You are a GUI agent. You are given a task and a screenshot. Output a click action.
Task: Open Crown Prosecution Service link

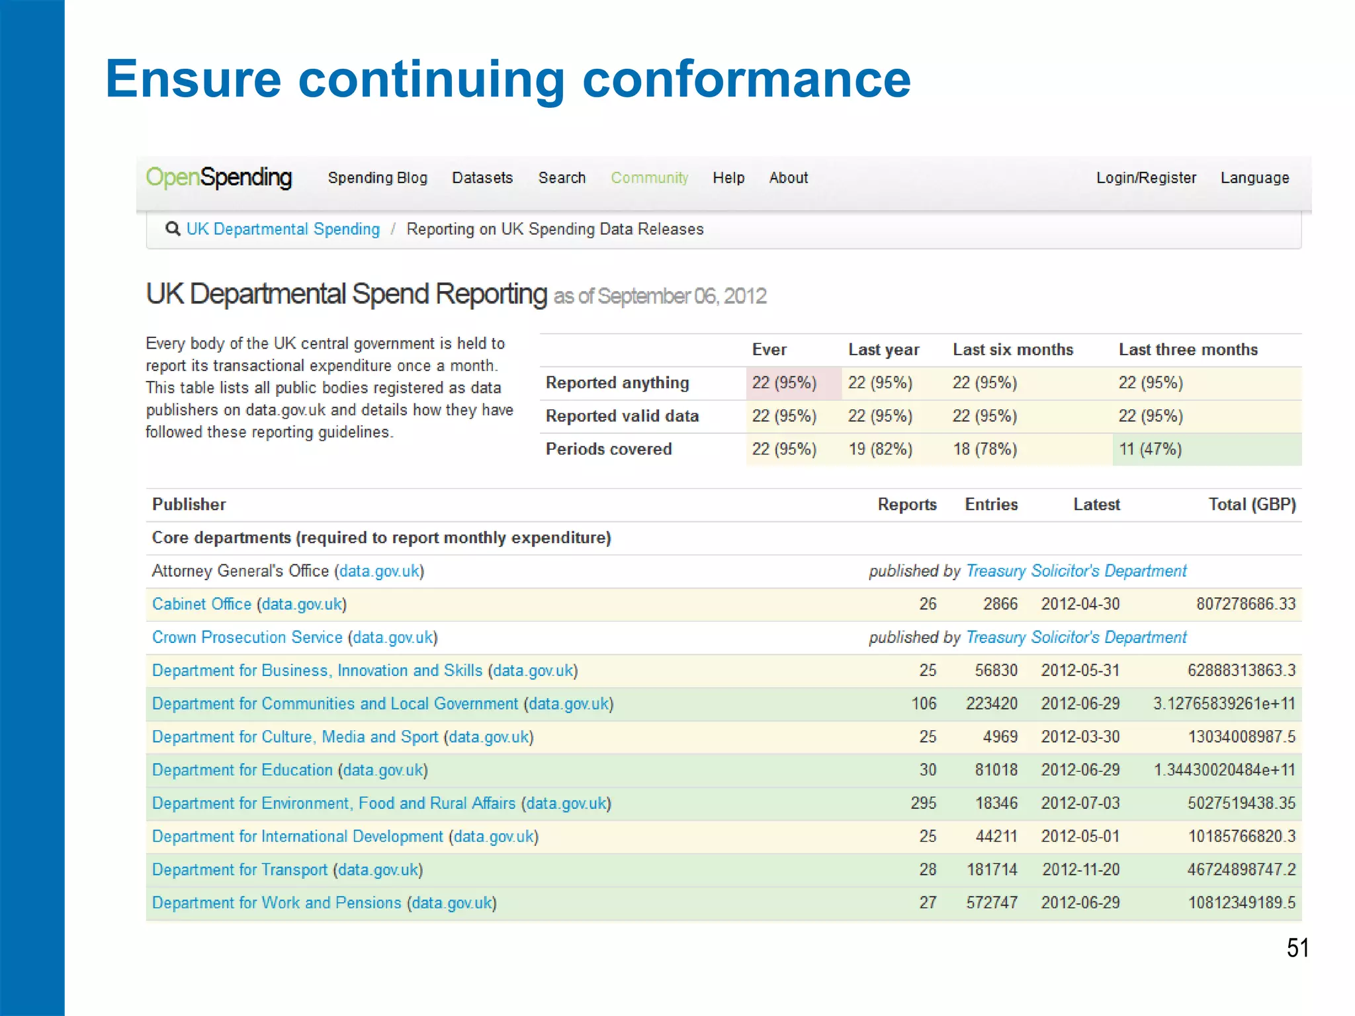(247, 637)
